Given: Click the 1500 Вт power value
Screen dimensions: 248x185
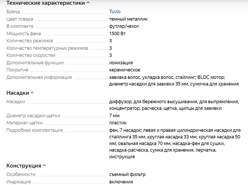Looking at the screenshot, I should 117,34.
